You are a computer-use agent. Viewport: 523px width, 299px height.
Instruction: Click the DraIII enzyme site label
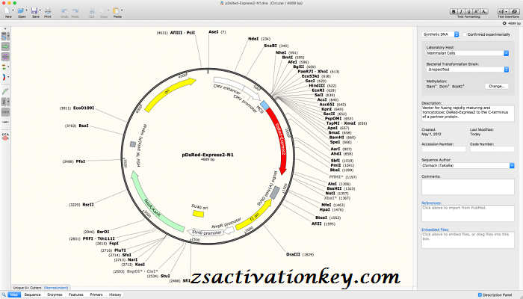[293, 254]
